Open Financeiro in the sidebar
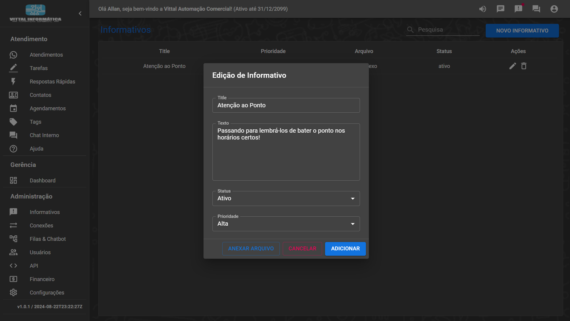 [42, 279]
